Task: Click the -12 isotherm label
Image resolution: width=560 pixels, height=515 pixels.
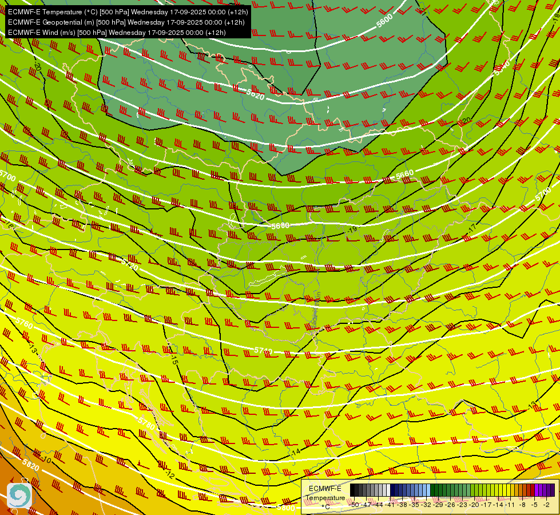Action: 170,474
